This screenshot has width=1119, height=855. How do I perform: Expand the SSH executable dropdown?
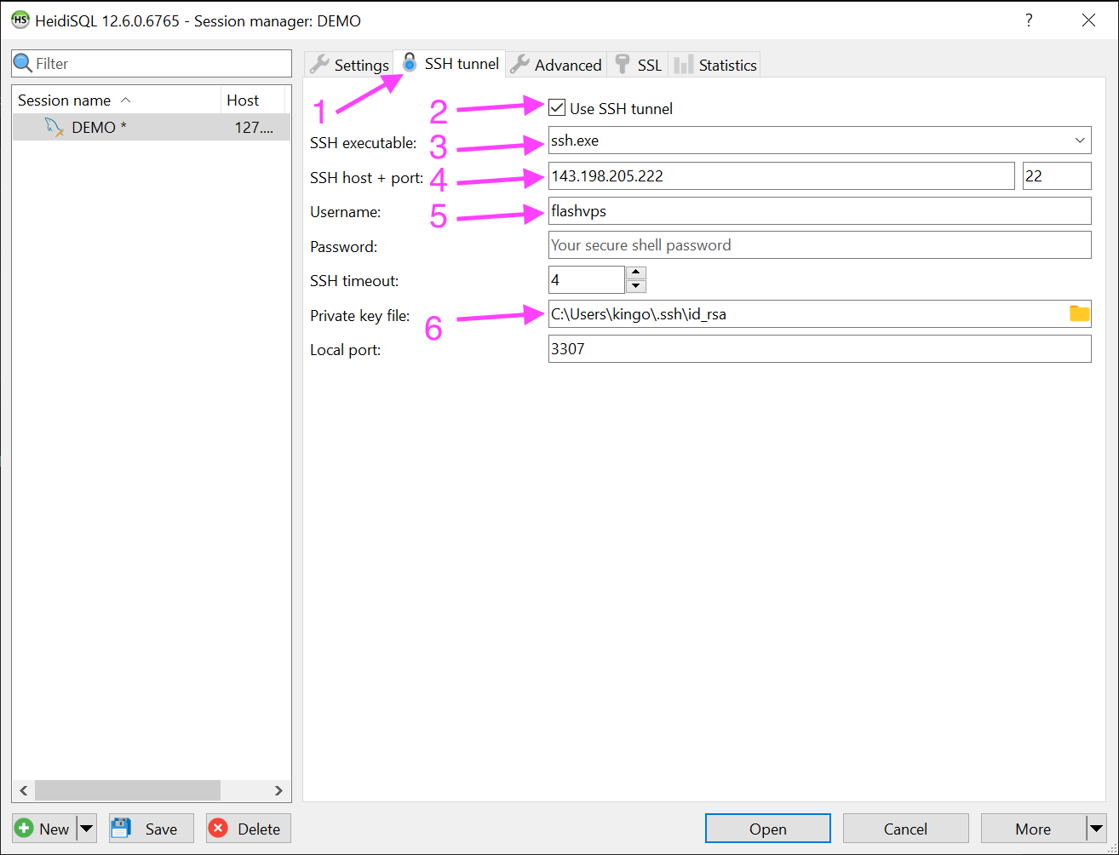click(x=1079, y=141)
